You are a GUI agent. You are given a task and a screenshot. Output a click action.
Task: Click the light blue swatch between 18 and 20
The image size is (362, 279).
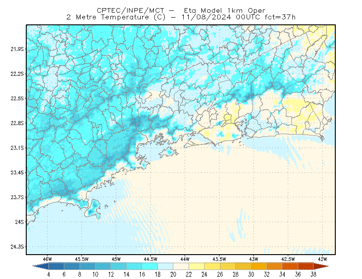click(x=165, y=266)
